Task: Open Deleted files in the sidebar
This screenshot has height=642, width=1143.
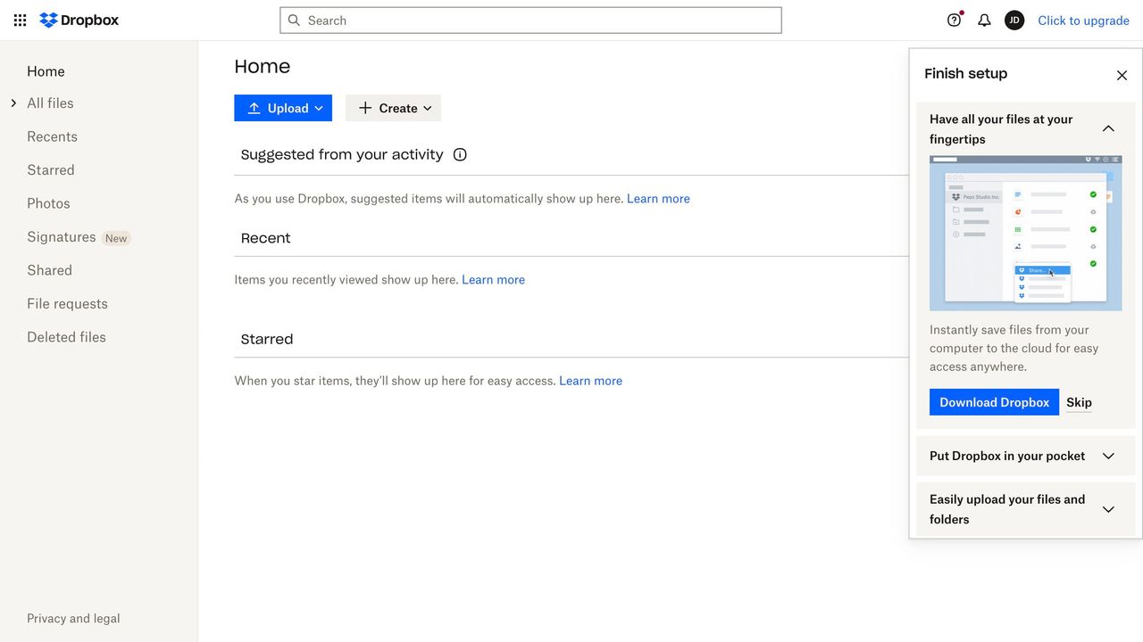Action: pyautogui.click(x=66, y=337)
